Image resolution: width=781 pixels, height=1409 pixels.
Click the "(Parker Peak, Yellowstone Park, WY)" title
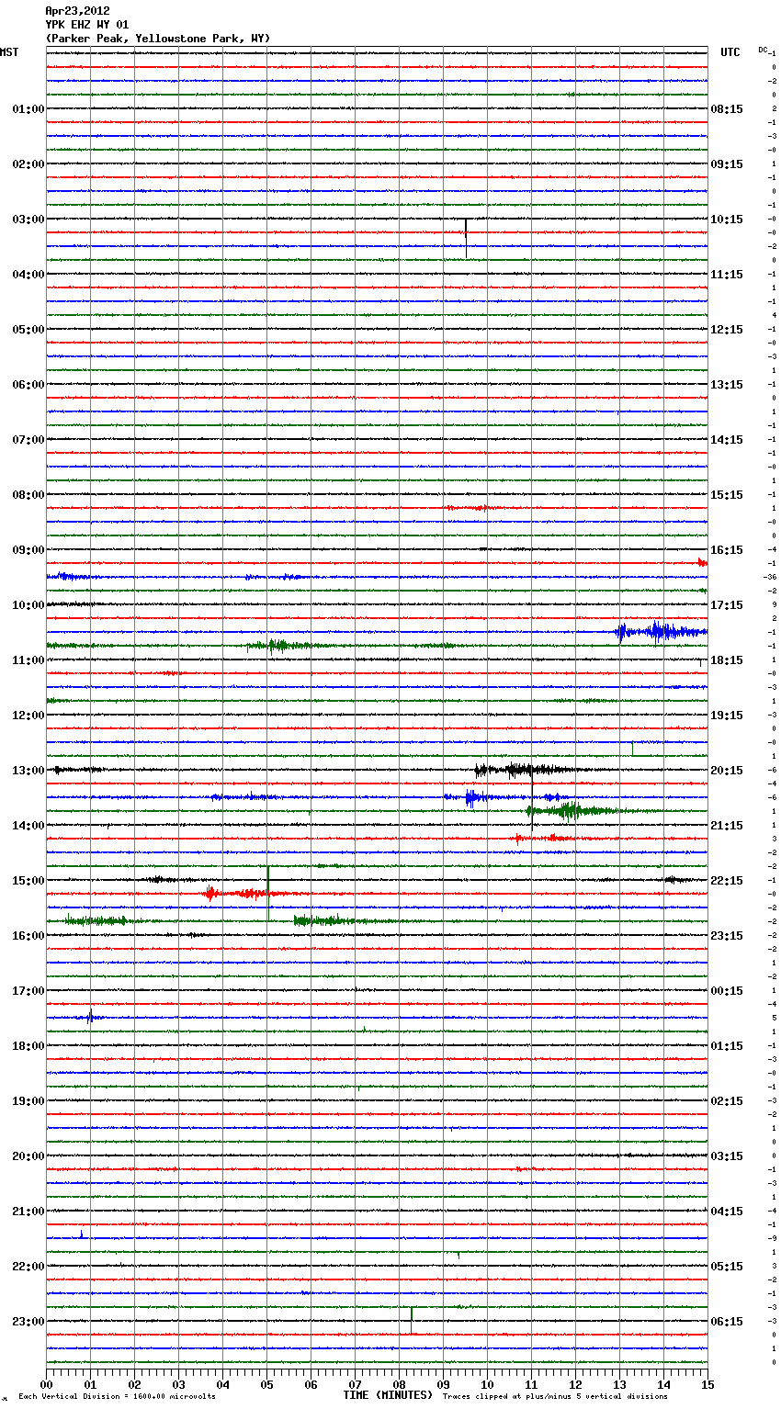(158, 39)
